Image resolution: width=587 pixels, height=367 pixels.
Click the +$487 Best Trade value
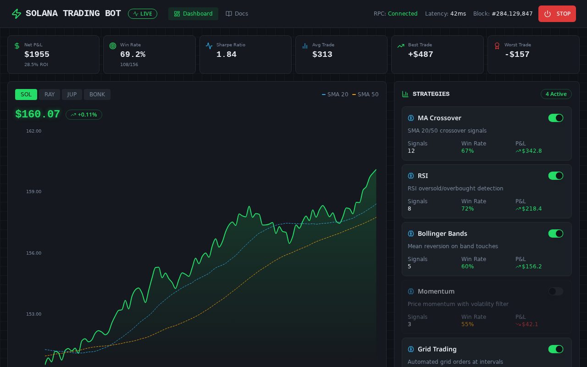pos(421,54)
